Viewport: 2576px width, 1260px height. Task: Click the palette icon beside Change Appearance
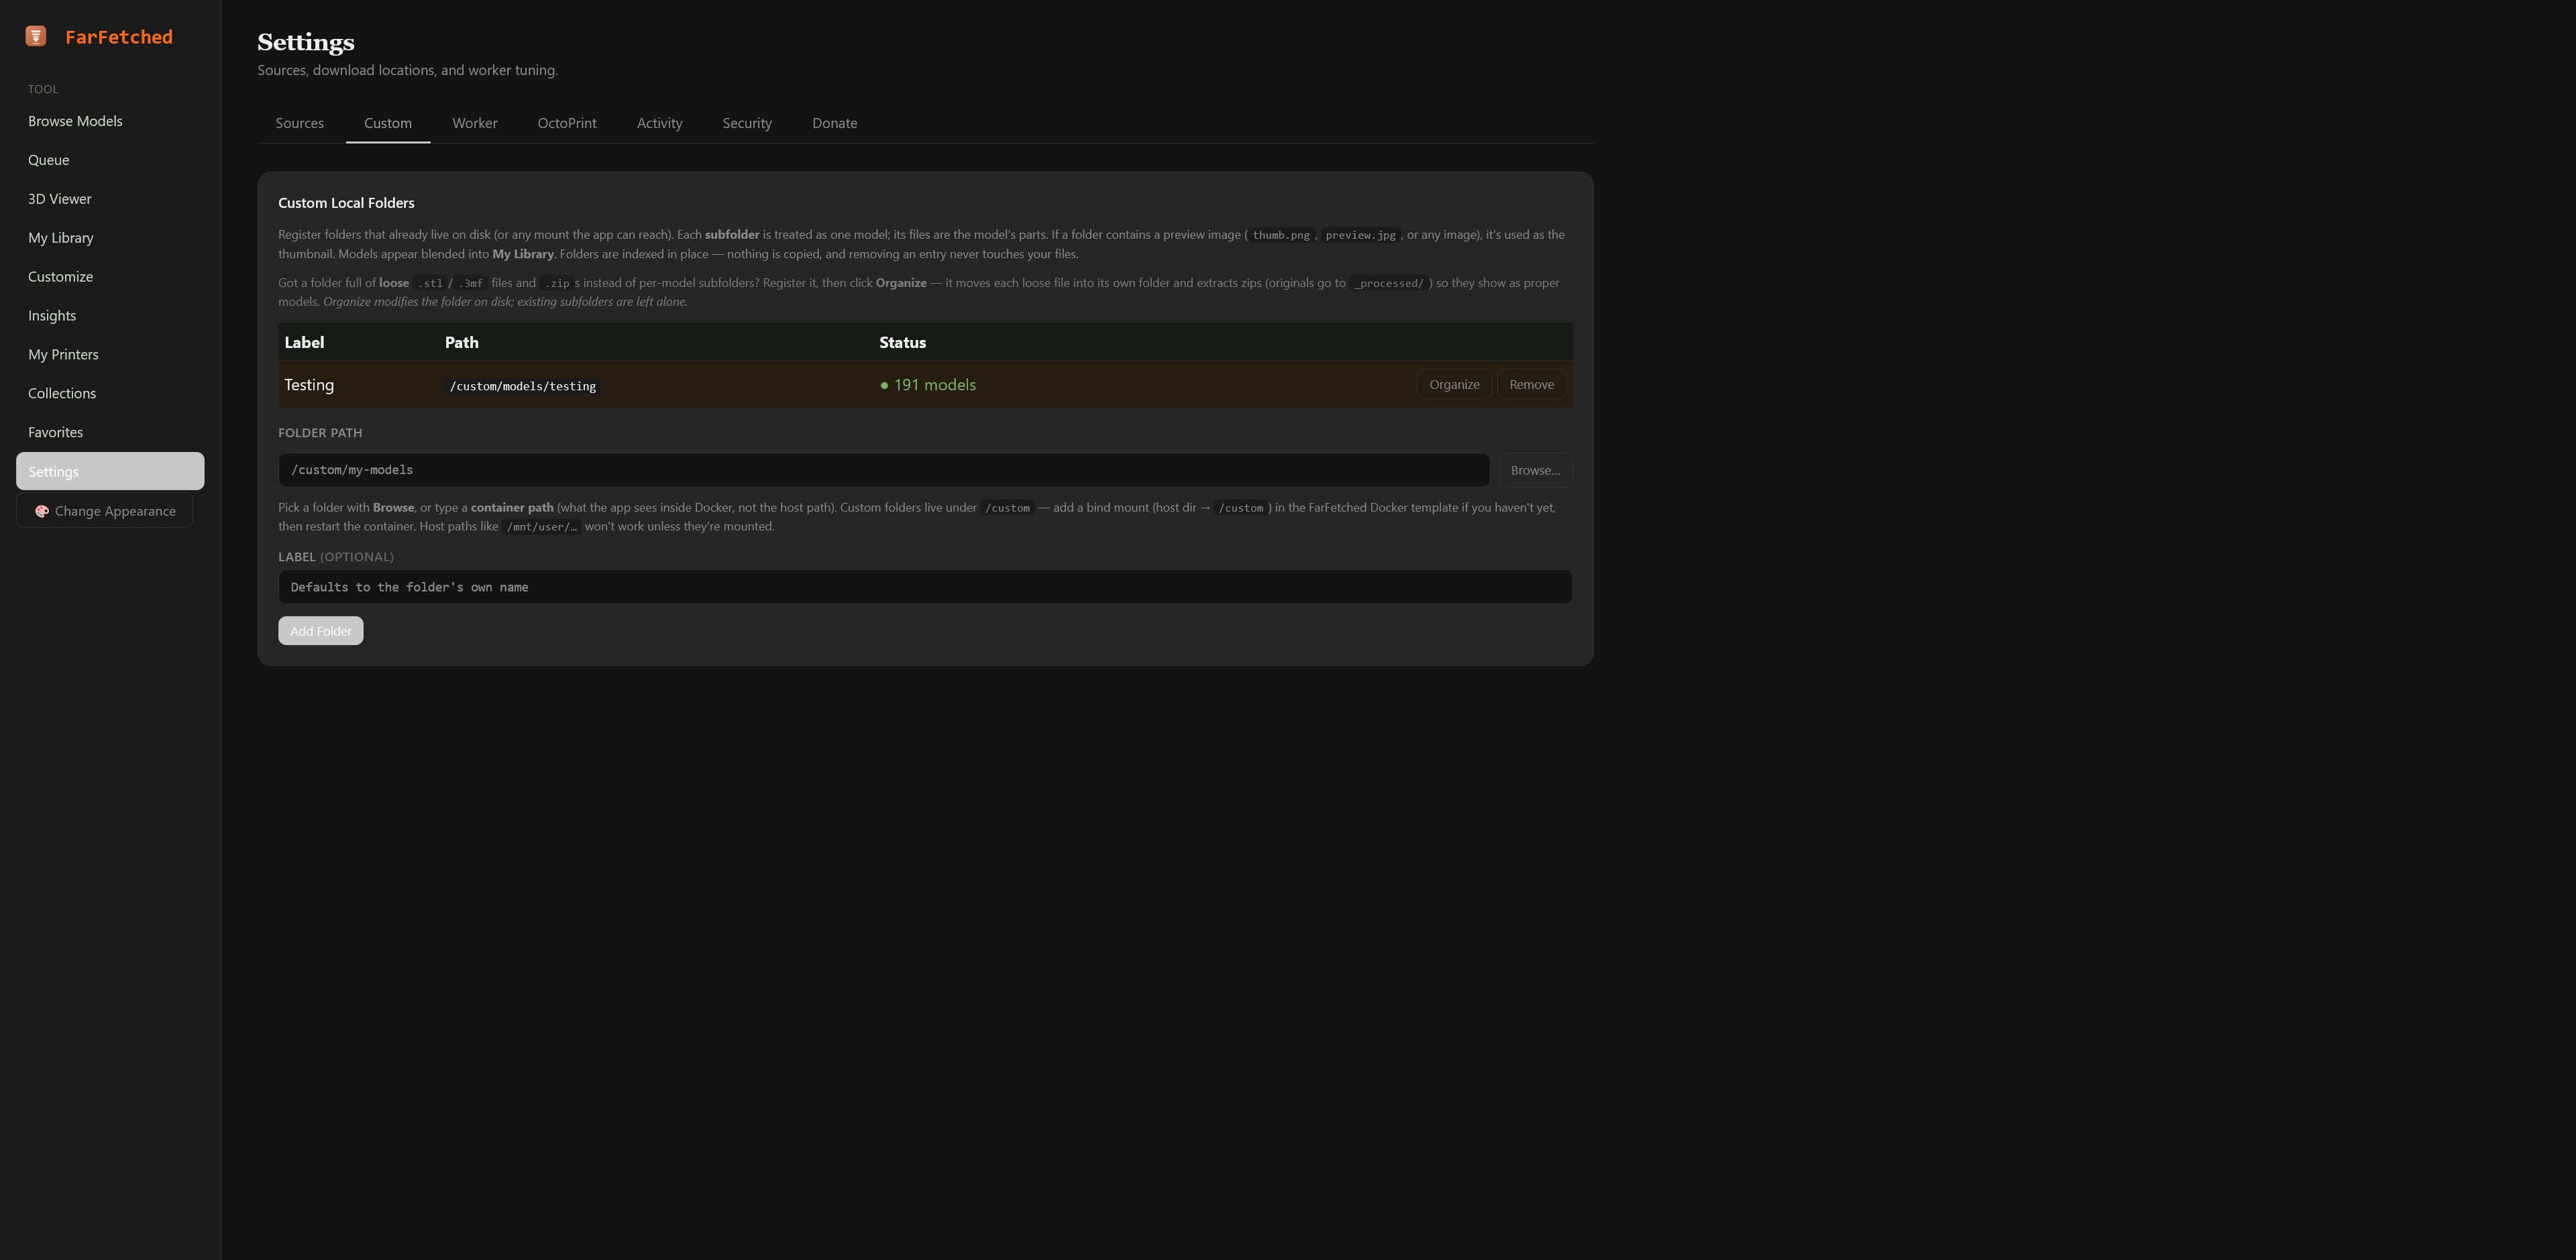coord(42,511)
